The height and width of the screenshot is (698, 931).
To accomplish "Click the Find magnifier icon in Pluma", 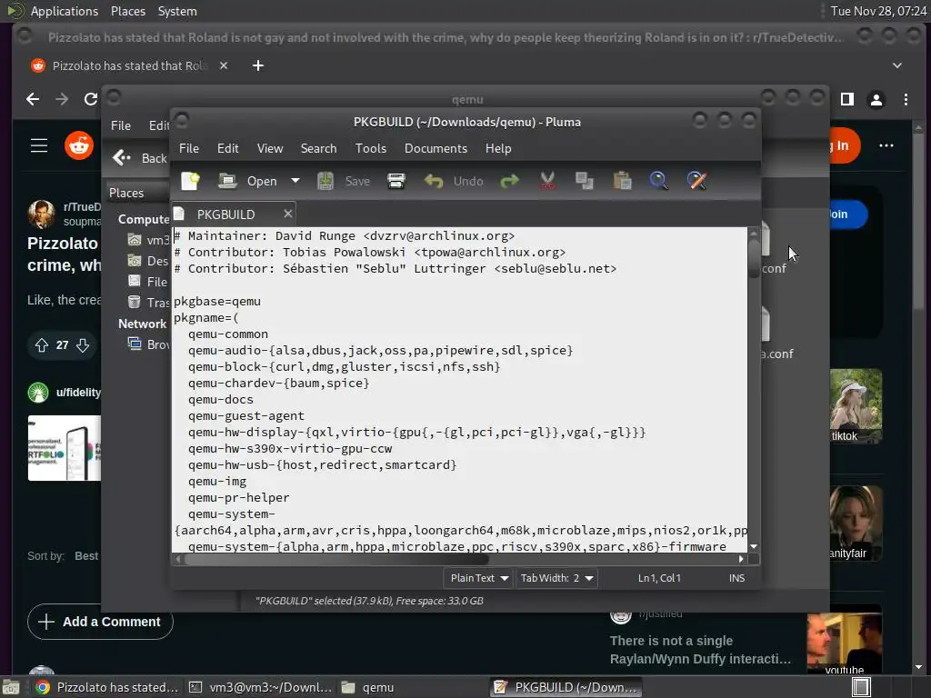I will pyautogui.click(x=658, y=181).
